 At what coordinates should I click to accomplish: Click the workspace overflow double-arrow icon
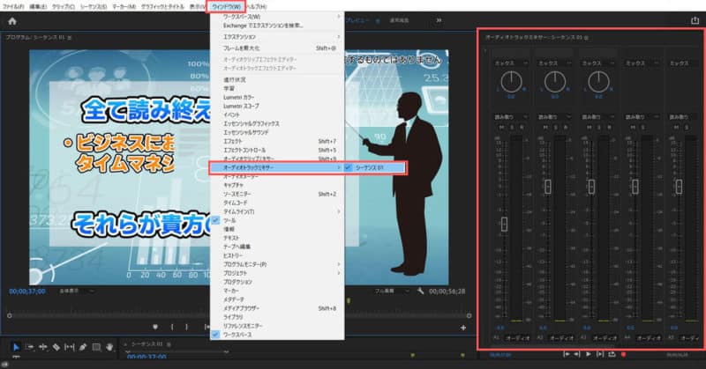[439, 20]
